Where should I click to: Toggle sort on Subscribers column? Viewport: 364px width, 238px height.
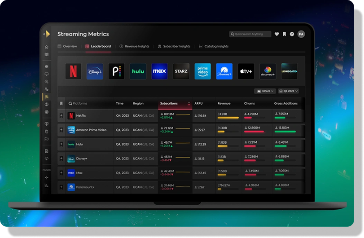point(189,104)
